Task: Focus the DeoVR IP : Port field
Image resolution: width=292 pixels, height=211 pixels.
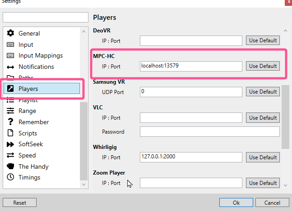Action: 191,40
